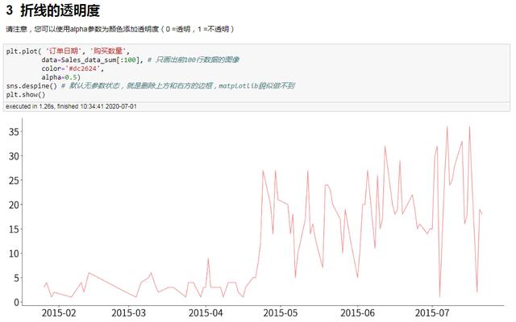Click the y-axis label 35
516x322 pixels.
pos(15,132)
